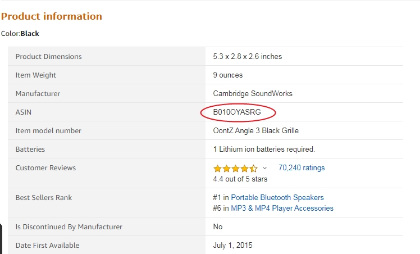
Task: Click the Is Discontinued By Manufacturer label
Action: pos(69,226)
